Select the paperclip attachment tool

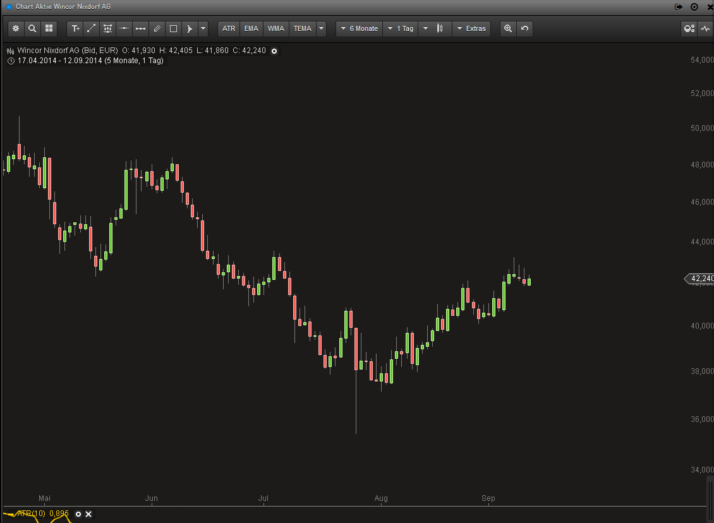click(x=157, y=28)
